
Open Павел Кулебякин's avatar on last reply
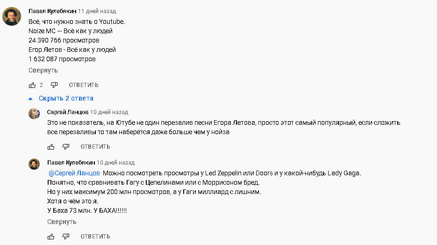34,164
